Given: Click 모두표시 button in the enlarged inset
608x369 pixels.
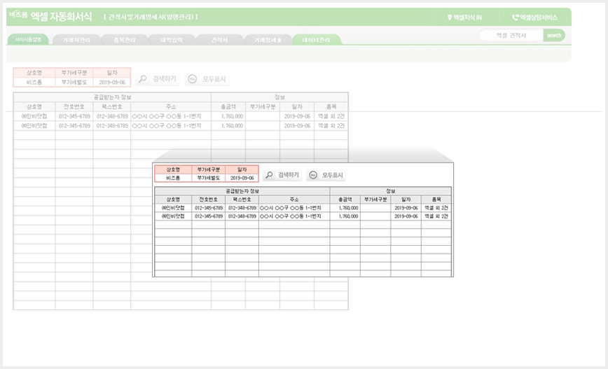Looking at the screenshot, I should click(x=326, y=175).
